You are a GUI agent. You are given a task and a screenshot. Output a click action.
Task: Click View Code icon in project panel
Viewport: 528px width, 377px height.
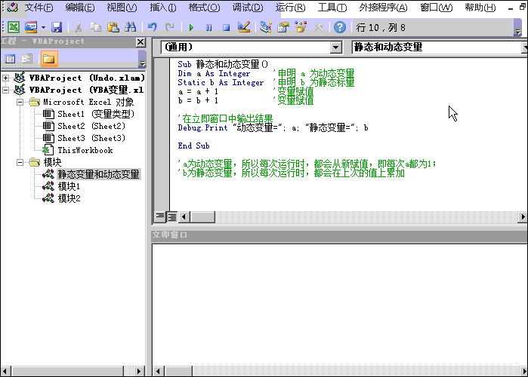pyautogui.click(x=10, y=59)
